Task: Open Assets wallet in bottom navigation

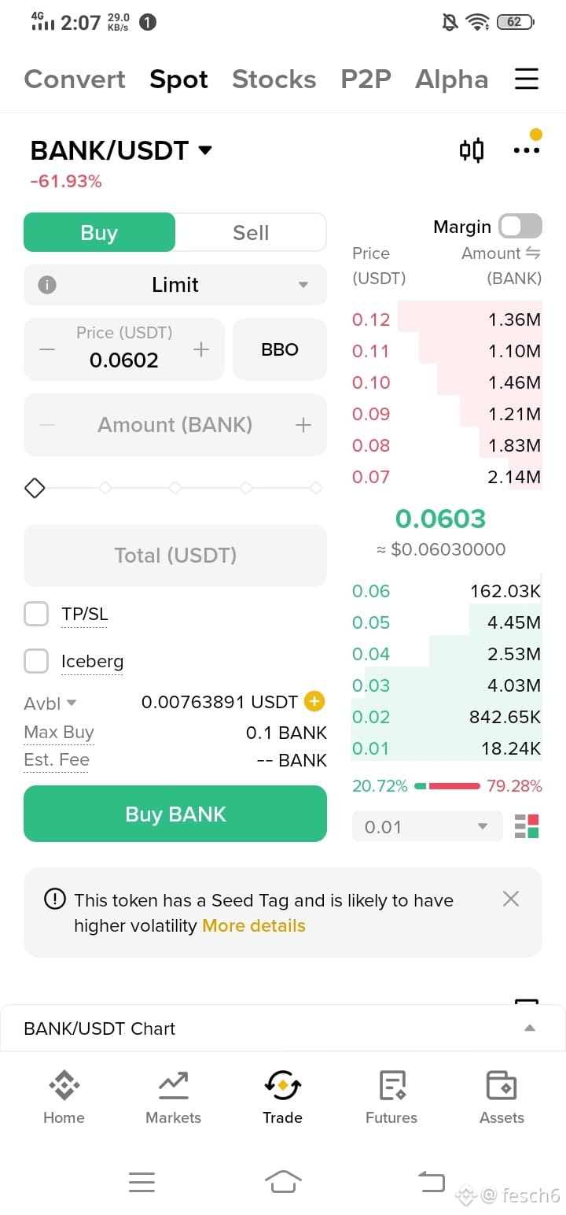Action: coord(502,1098)
